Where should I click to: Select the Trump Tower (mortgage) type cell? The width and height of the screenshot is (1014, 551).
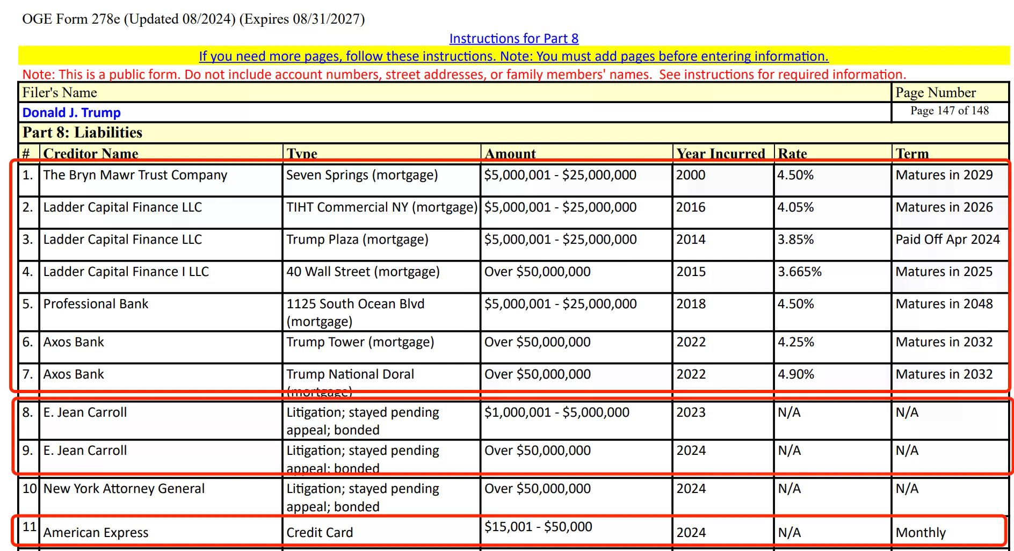point(360,343)
